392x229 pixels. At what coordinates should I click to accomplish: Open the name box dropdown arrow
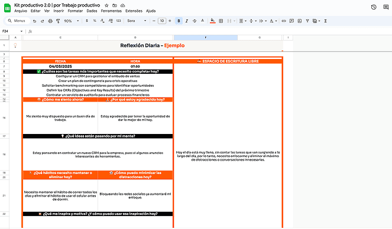21,31
